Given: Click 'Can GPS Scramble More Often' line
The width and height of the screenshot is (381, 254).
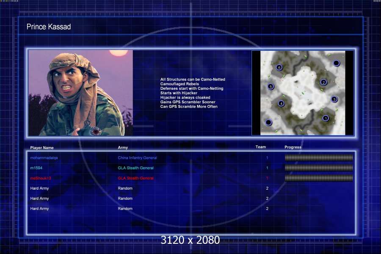Looking at the screenshot, I should 189,106.
